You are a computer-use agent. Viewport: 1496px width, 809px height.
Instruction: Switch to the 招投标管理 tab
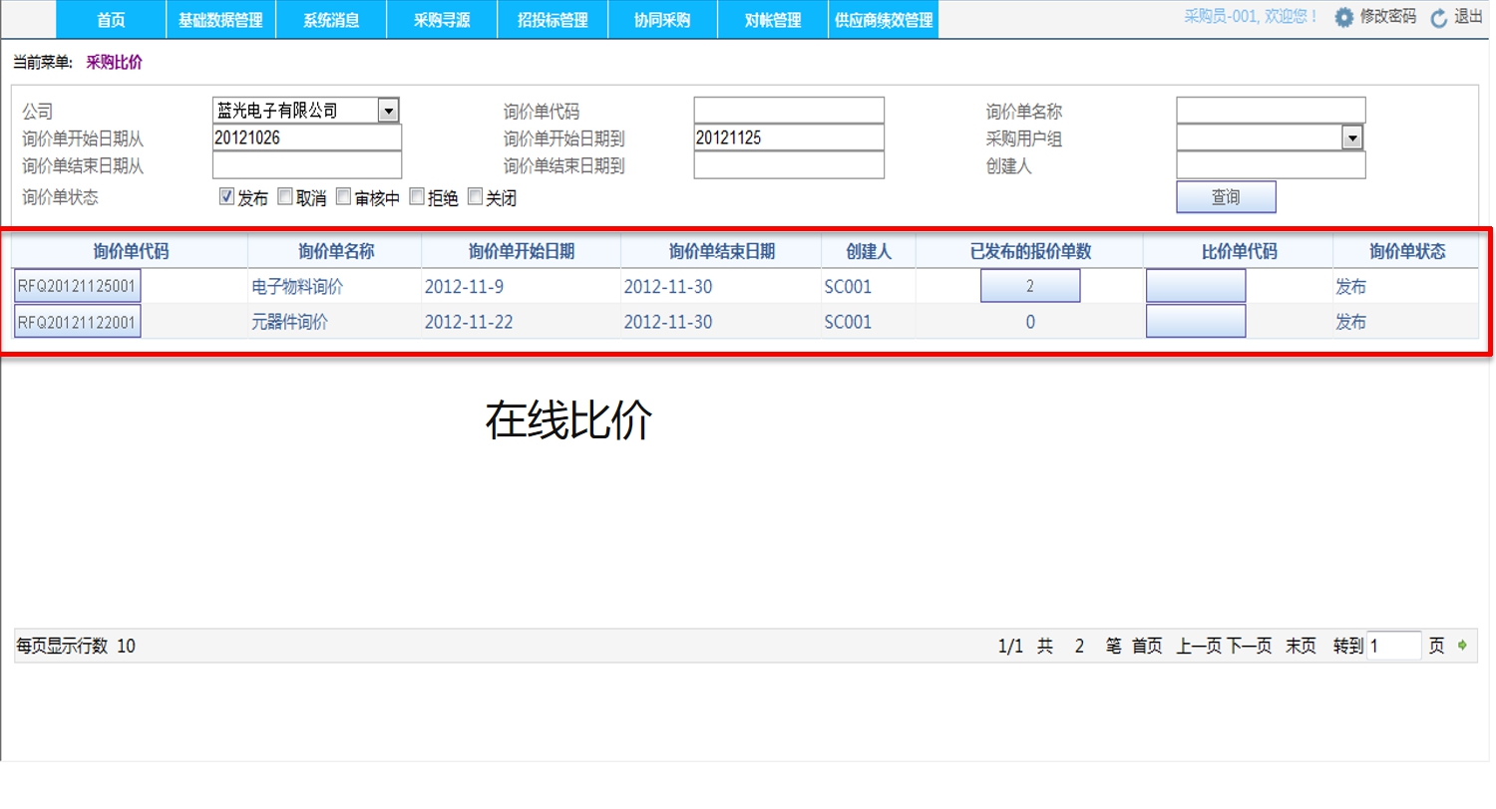click(552, 19)
